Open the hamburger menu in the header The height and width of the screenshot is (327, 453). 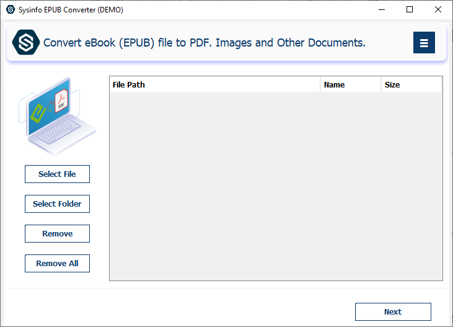click(424, 43)
